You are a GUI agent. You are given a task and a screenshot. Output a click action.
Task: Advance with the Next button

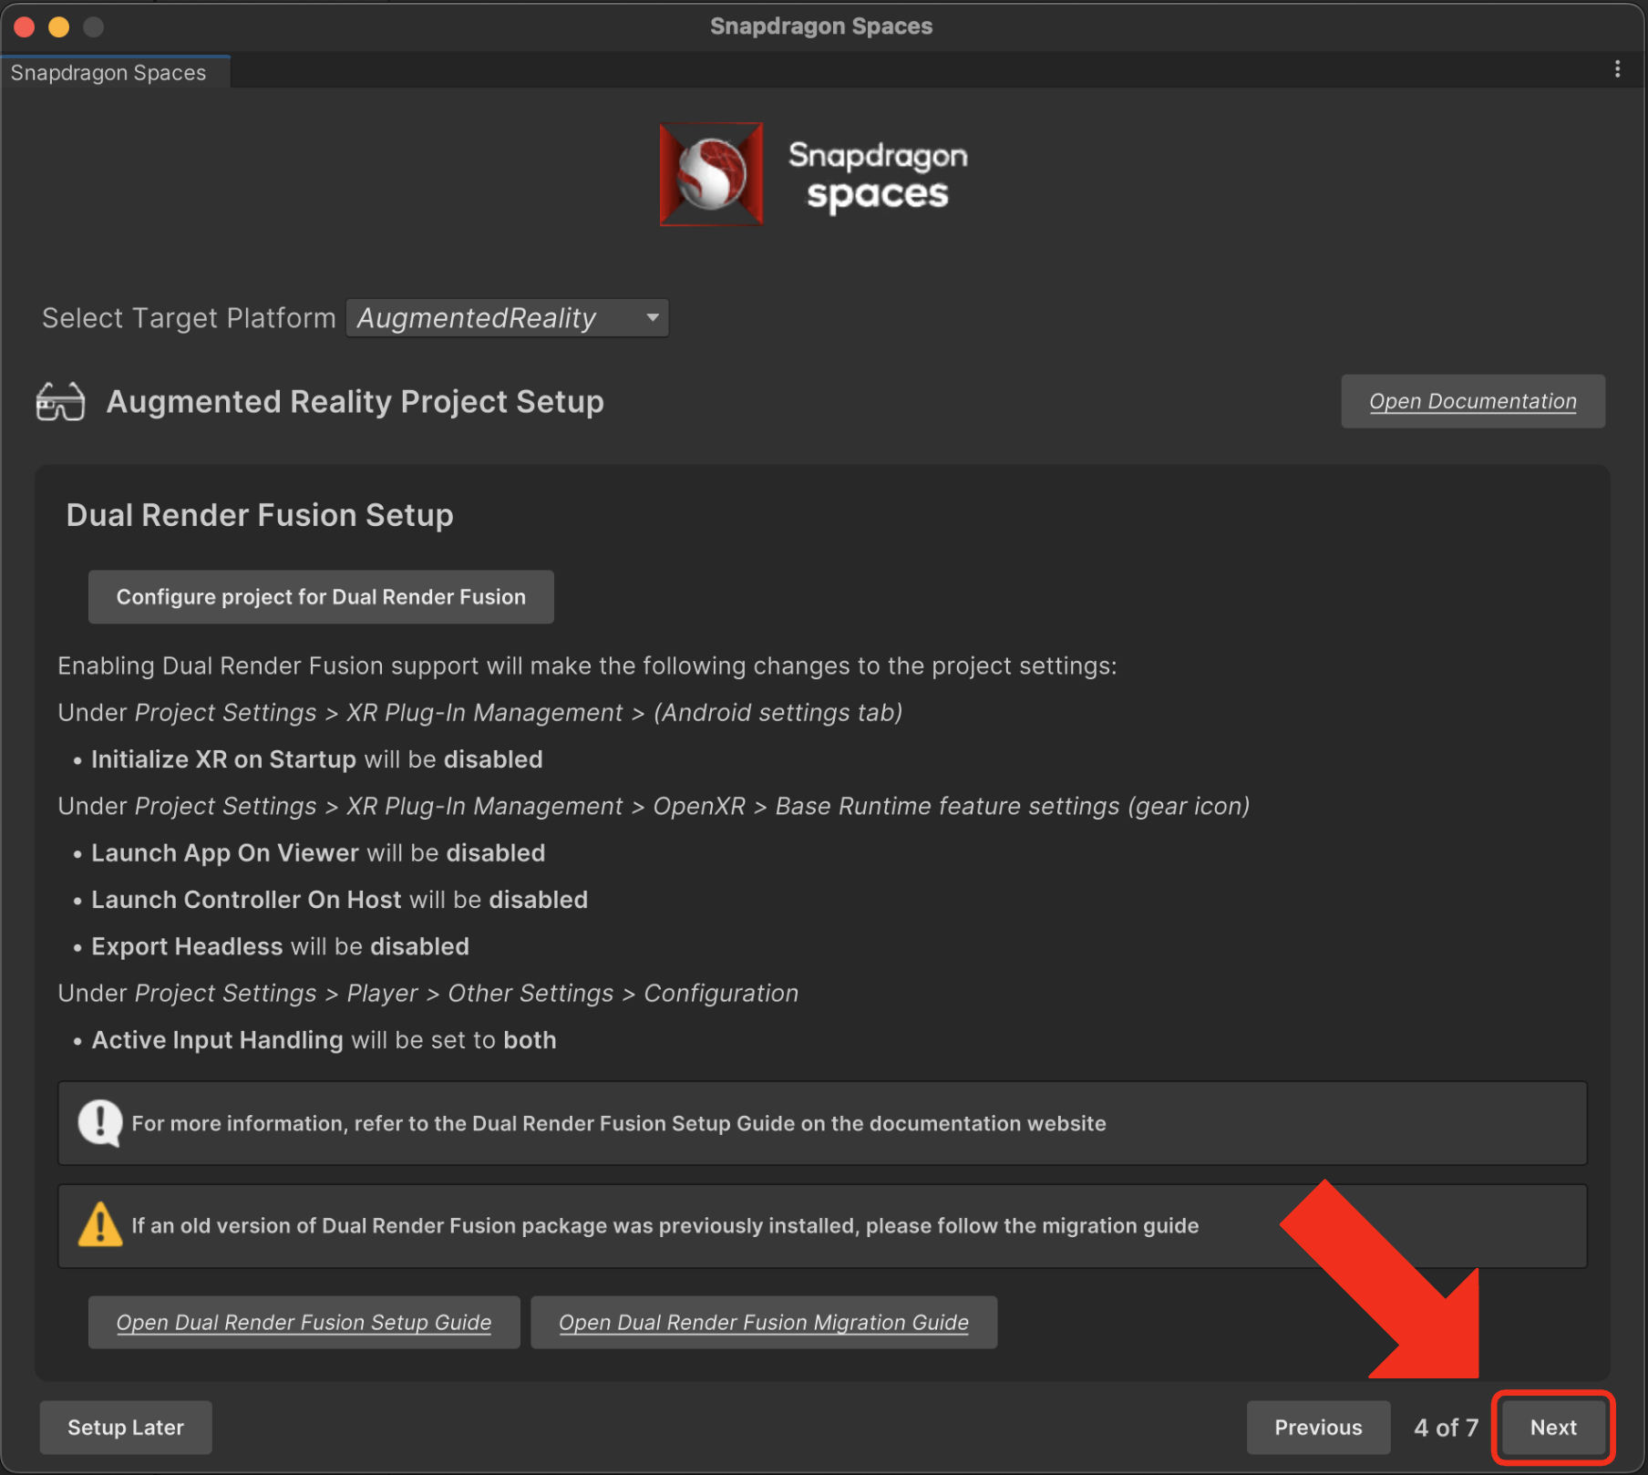(x=1553, y=1428)
